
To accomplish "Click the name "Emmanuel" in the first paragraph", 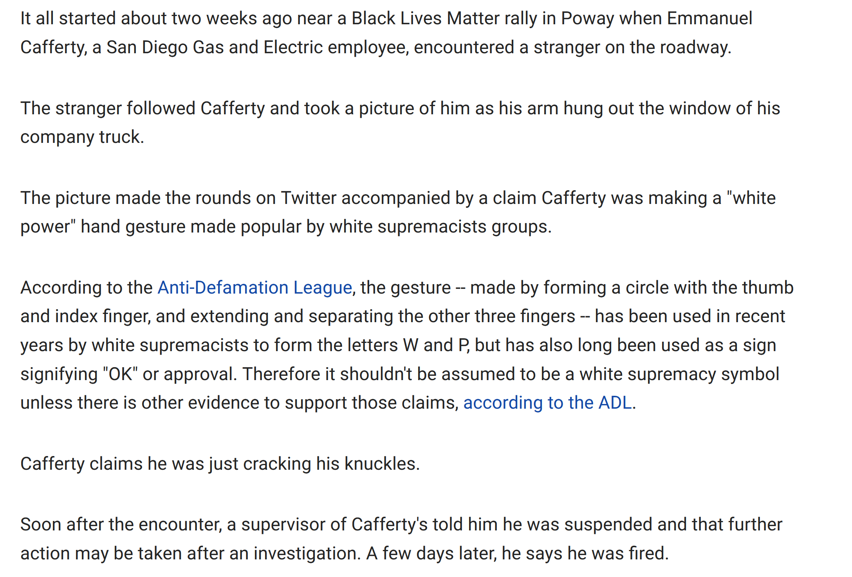I will pyautogui.click(x=709, y=18).
